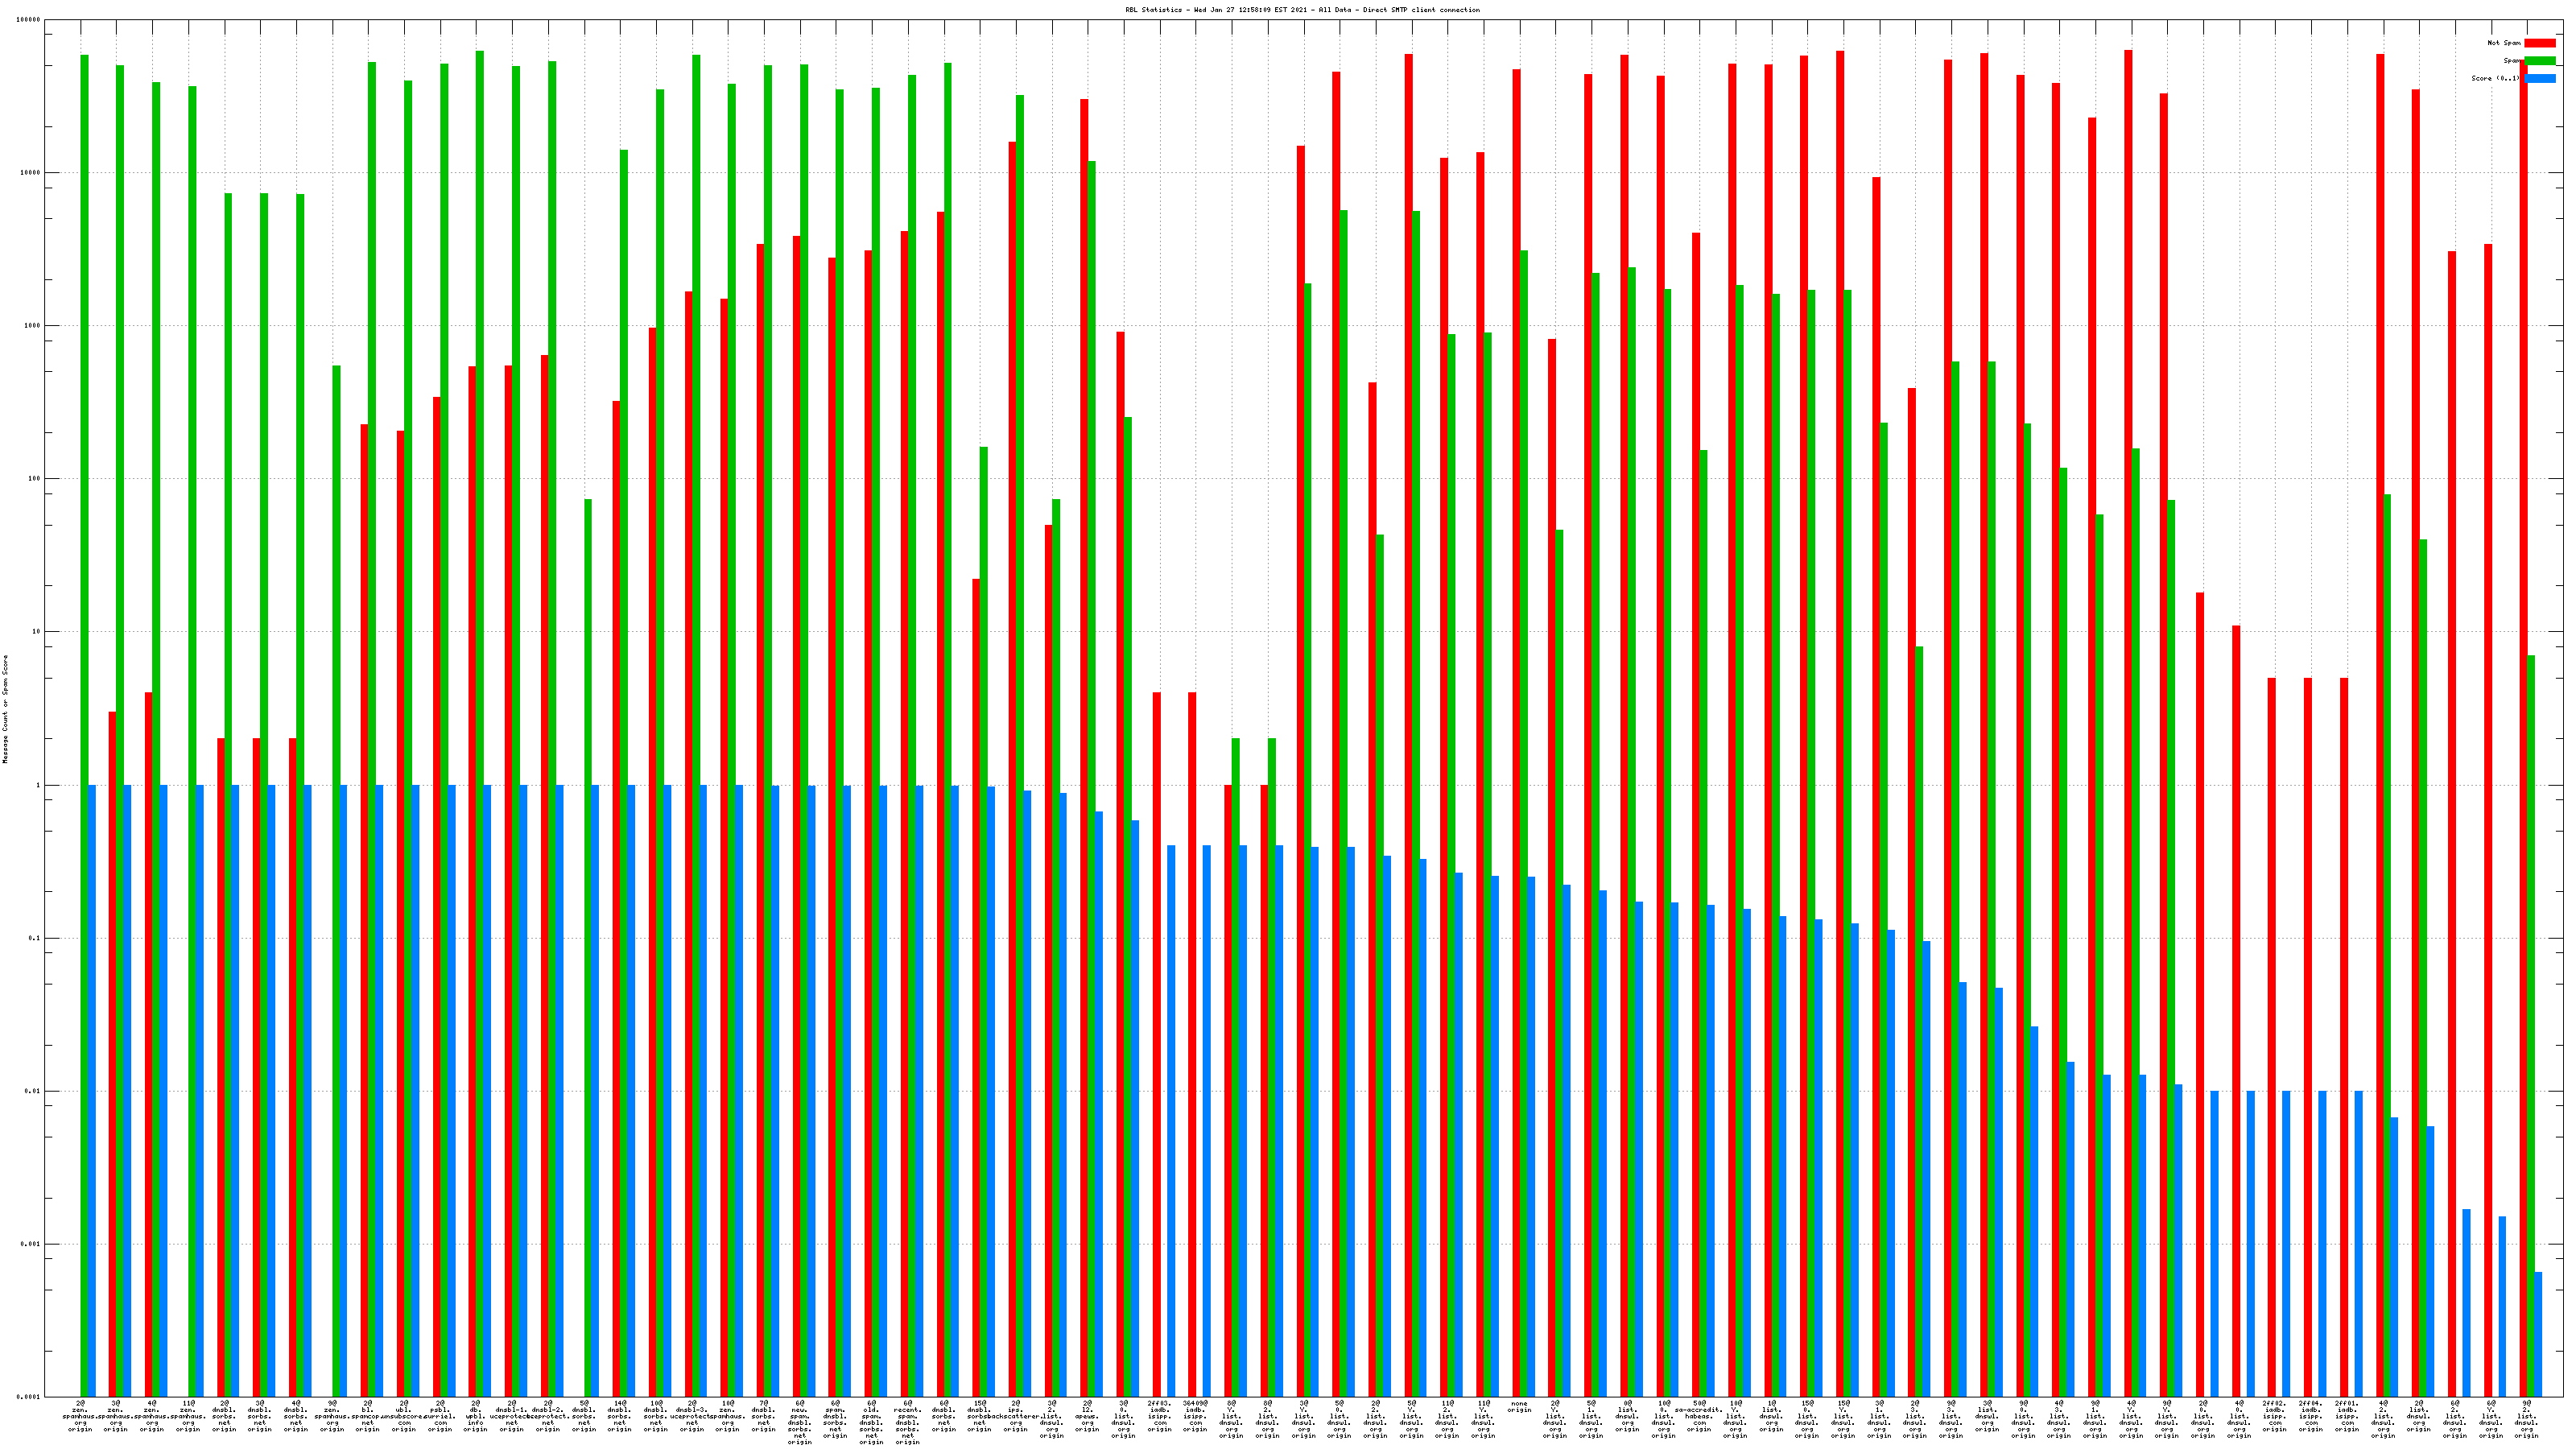The width and height of the screenshot is (2576, 1449).
Task: Click the 'none origin' x-axis label
Action: click(x=1519, y=1407)
